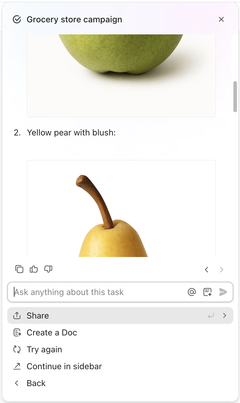Click the prompt template sparkle icon

207,292
